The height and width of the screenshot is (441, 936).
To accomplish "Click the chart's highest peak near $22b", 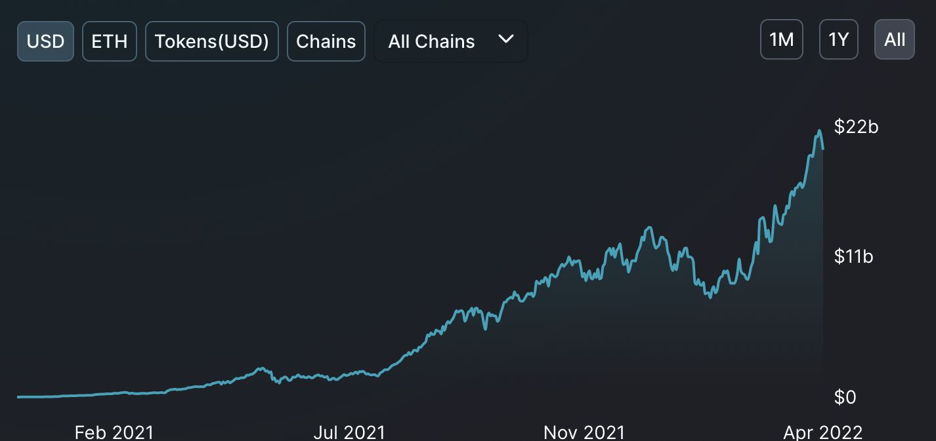I will [819, 131].
